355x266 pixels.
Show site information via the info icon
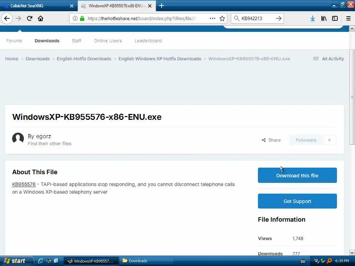[75, 18]
